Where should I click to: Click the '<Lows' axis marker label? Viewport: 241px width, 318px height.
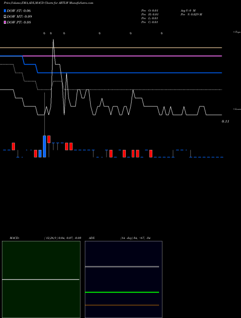click(237, 109)
